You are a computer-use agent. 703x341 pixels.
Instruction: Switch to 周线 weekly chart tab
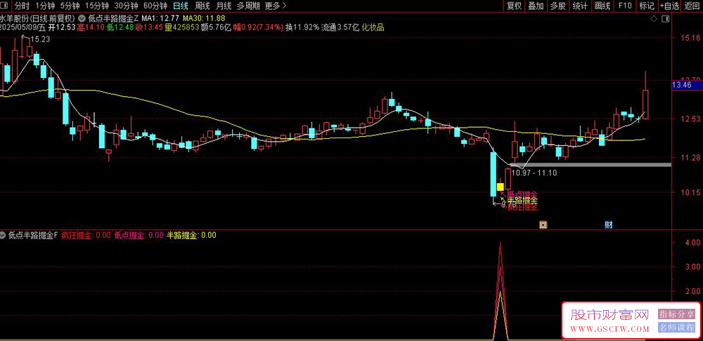point(202,6)
